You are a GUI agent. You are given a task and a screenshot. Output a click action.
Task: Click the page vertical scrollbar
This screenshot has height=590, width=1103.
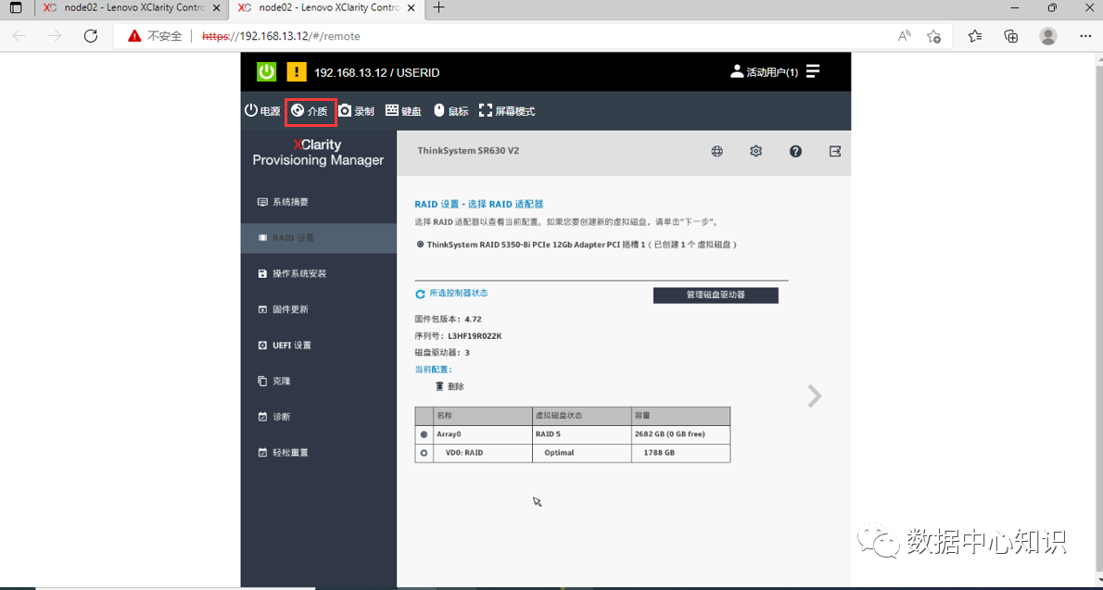tap(1098, 320)
